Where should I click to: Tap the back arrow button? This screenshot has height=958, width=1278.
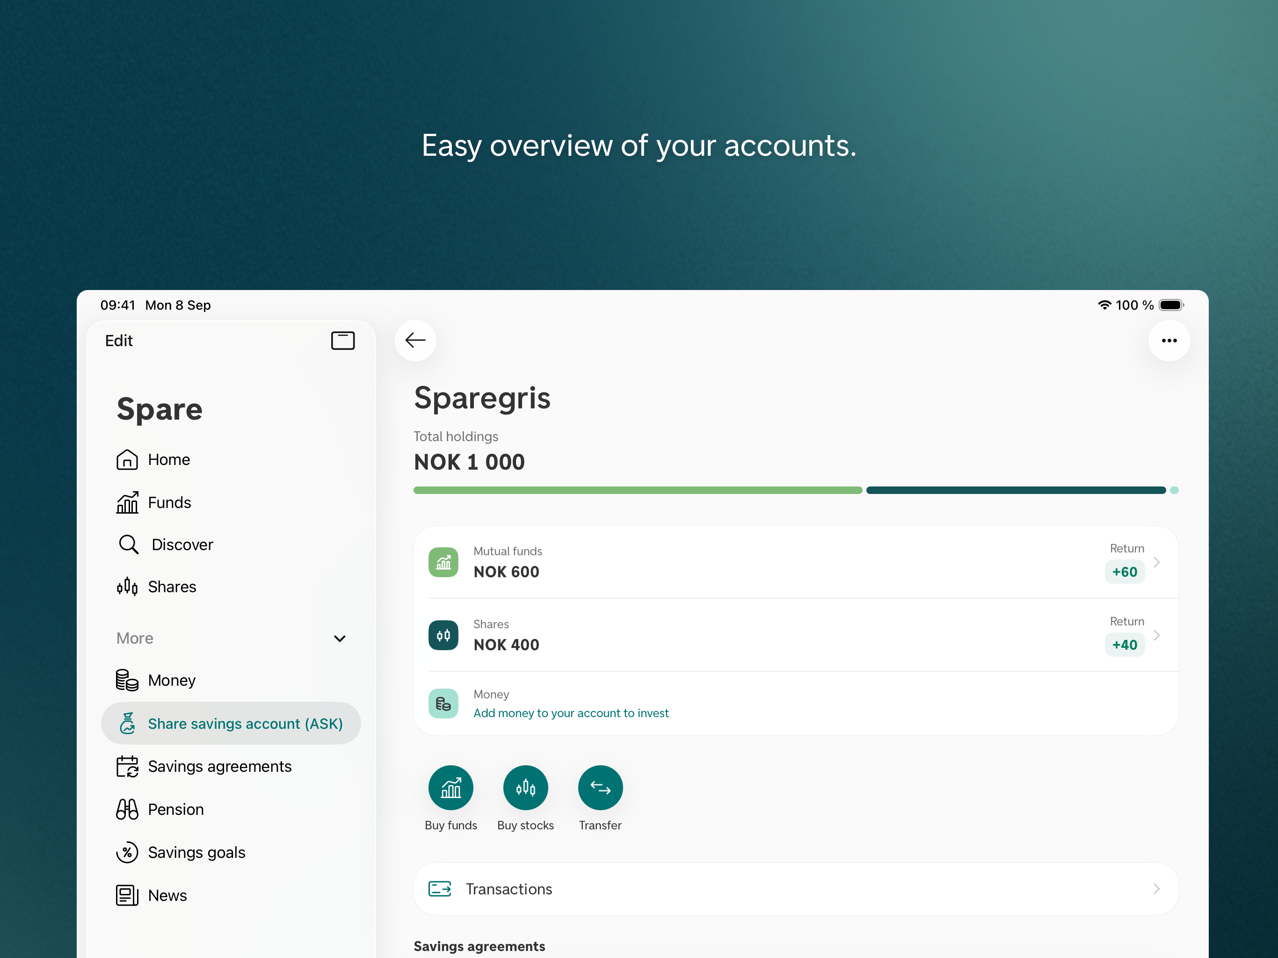[x=415, y=341]
